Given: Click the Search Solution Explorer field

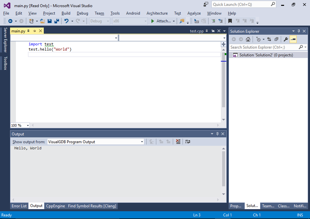Looking at the screenshot, I should (263, 47).
